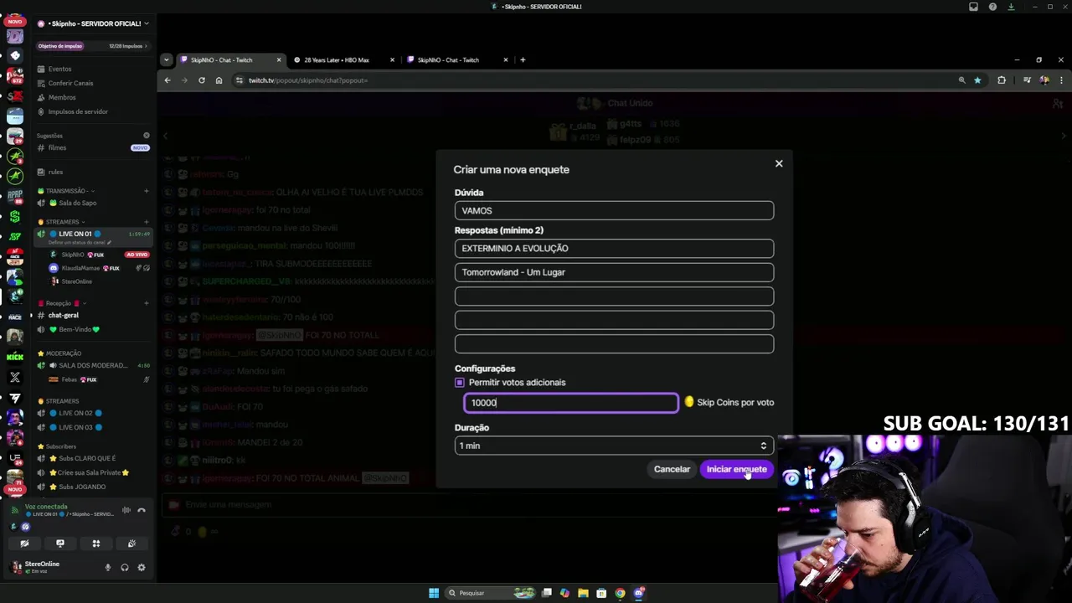Toggle Discord noise suppression icon
The width and height of the screenshot is (1072, 603).
tap(126, 510)
